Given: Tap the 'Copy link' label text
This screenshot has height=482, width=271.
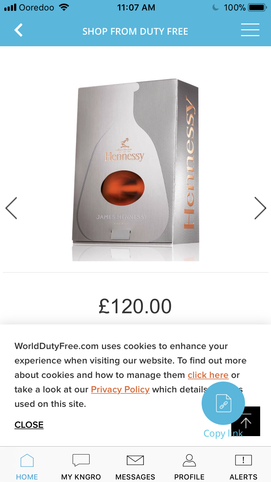Looking at the screenshot, I should [x=223, y=433].
